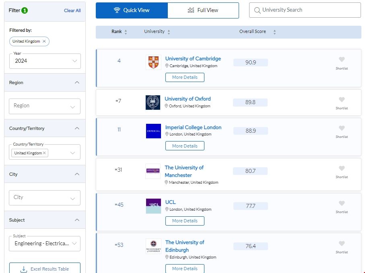Viewport: 365px width, 273px height.
Task: Remove United Kingdom chip under Filtered by
Action: pyautogui.click(x=44, y=41)
